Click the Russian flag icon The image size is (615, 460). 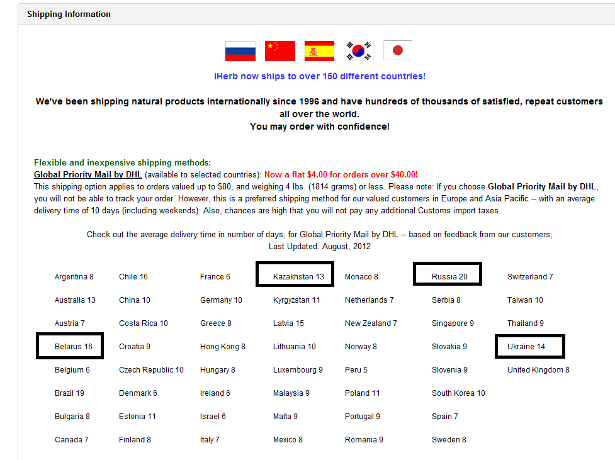240,51
